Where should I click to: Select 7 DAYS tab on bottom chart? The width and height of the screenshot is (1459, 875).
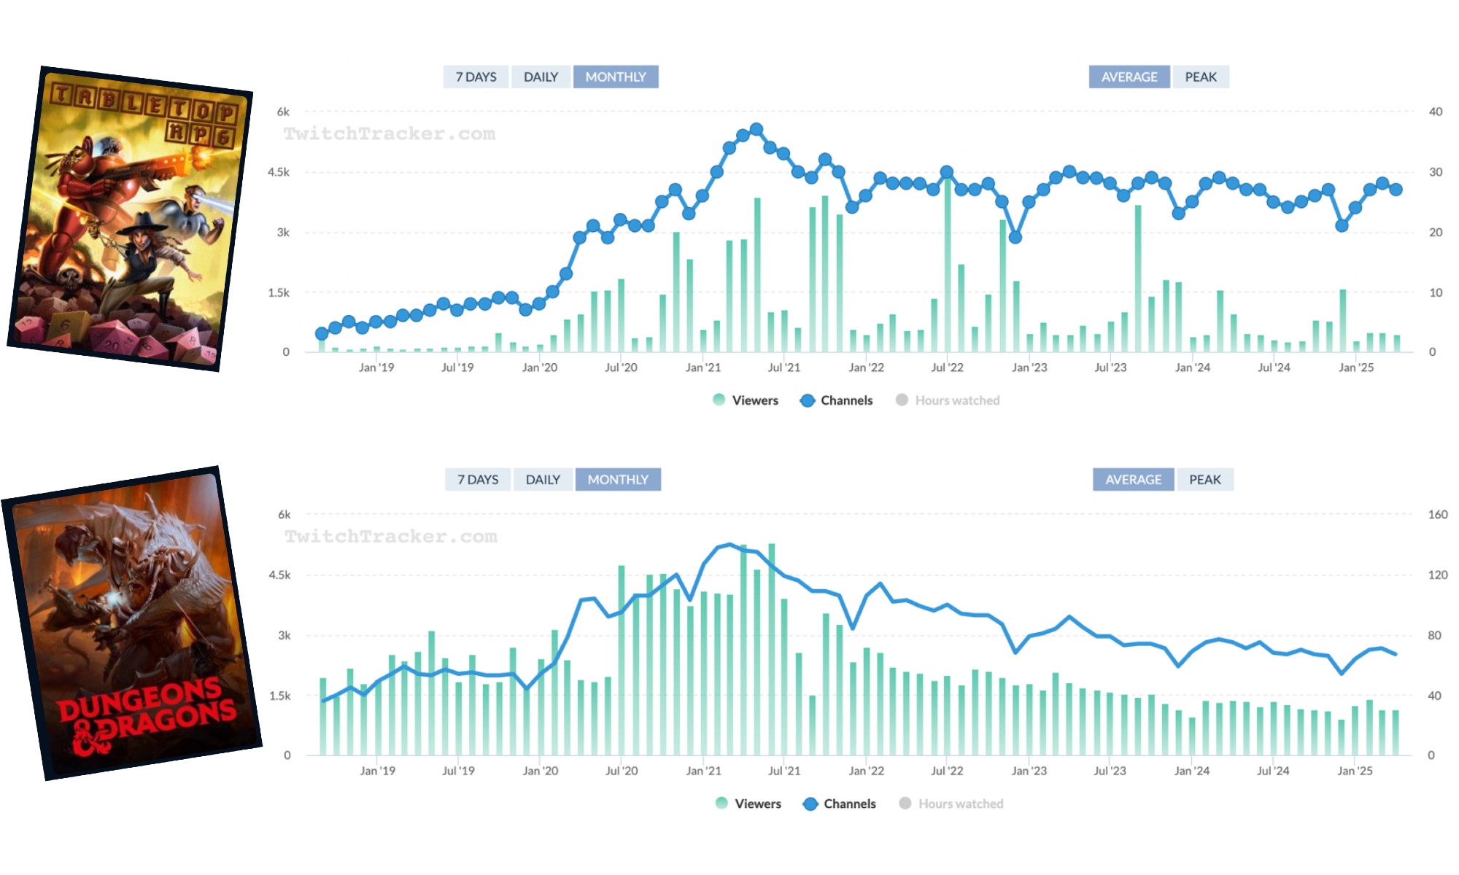click(478, 479)
